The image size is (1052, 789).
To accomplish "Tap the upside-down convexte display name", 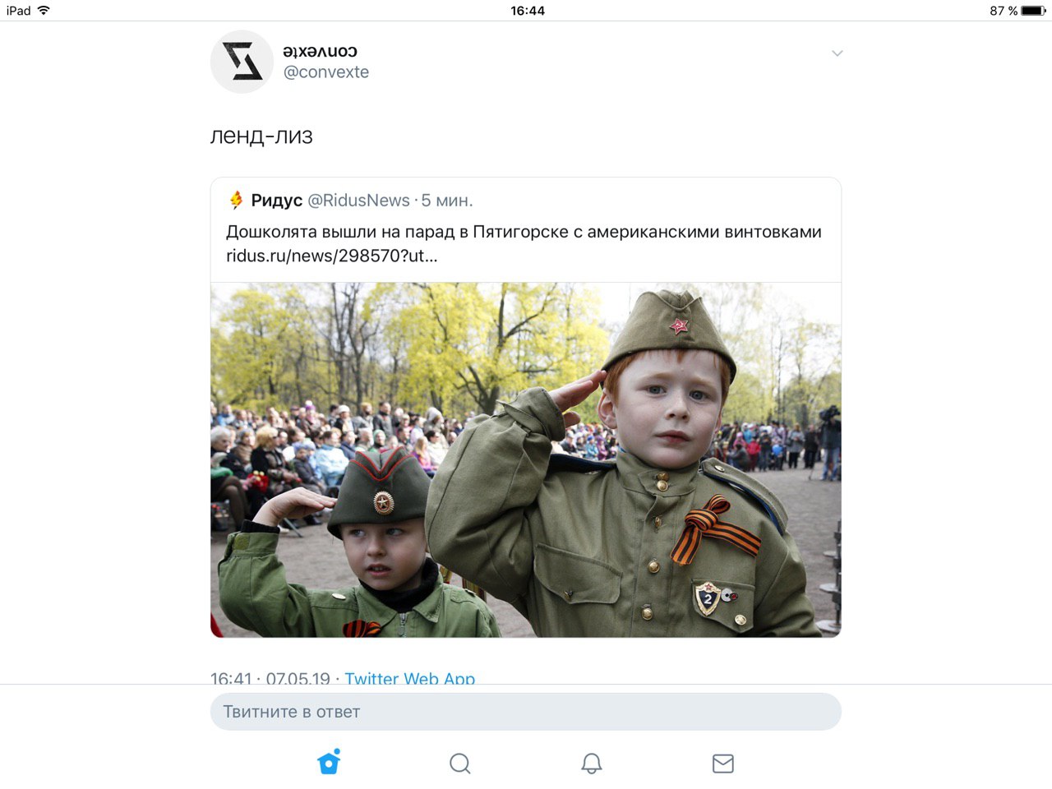I will click(321, 51).
